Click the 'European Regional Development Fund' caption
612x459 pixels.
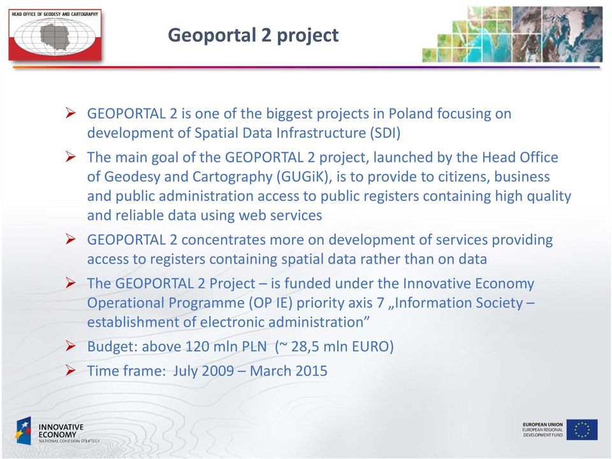[x=543, y=432]
